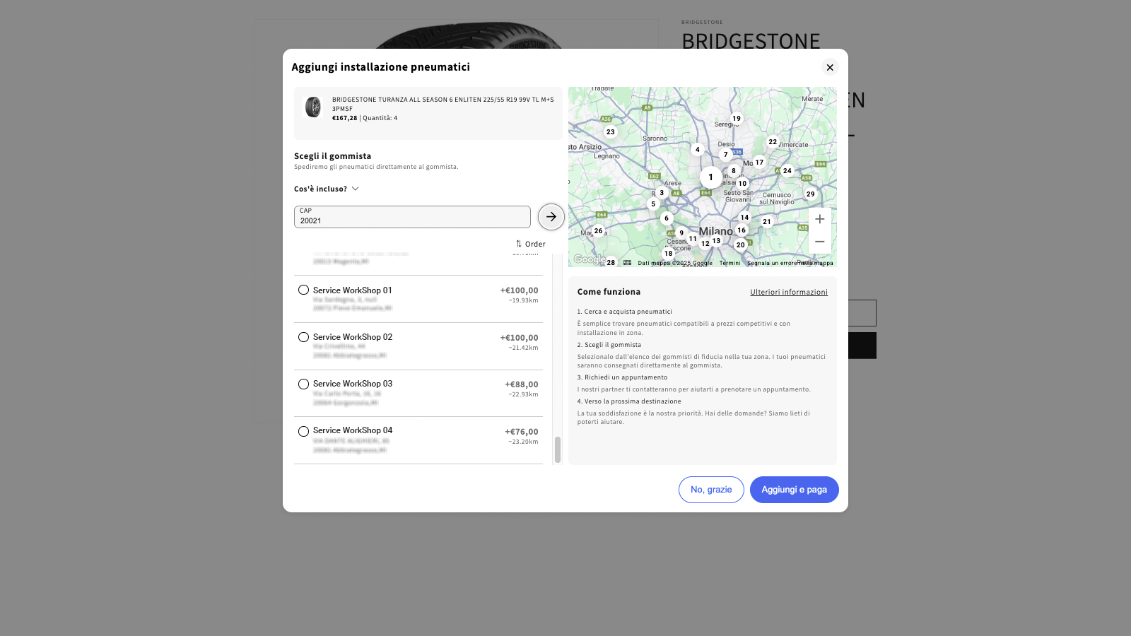Select map marker number 1
The width and height of the screenshot is (1131, 636).
pyautogui.click(x=711, y=177)
